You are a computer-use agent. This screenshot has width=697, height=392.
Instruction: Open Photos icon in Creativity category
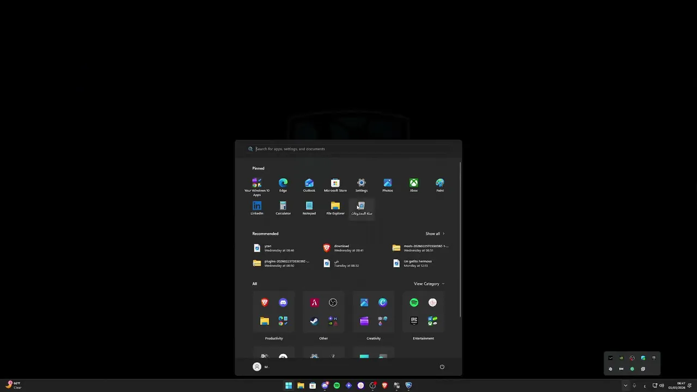click(x=364, y=302)
